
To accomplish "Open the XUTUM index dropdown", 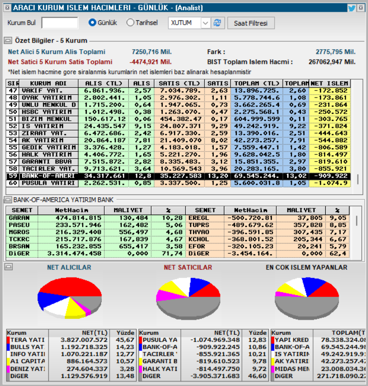I will tap(205, 23).
